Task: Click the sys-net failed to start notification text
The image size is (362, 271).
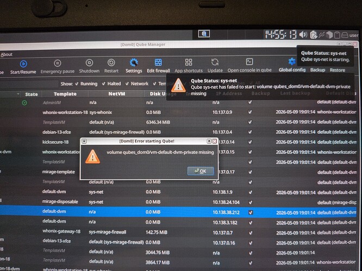Action: click(270, 90)
